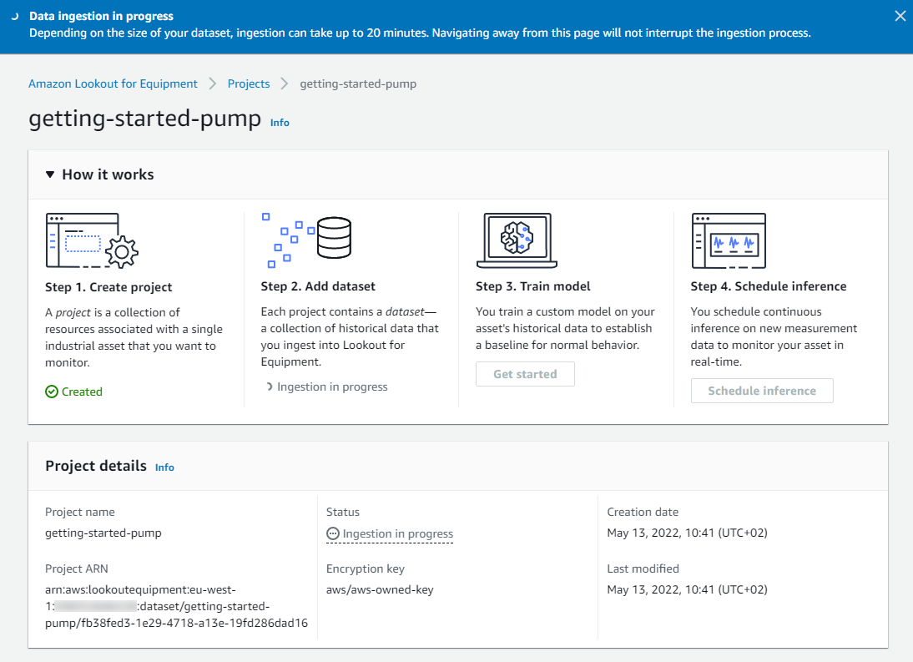Click the breadcrumb chevron after Projects
This screenshot has height=662, width=913.
[285, 83]
